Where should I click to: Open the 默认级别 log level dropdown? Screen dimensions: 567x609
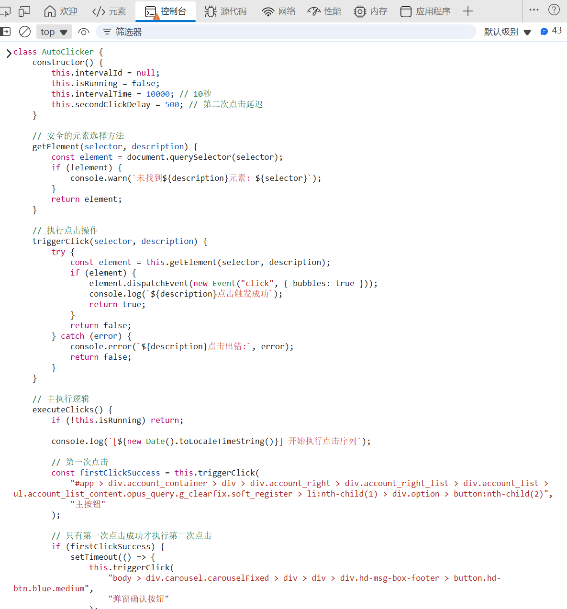[x=508, y=32]
